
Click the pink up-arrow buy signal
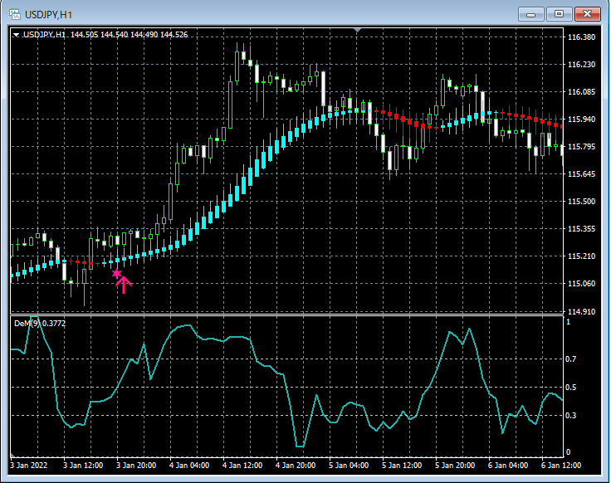click(x=124, y=285)
